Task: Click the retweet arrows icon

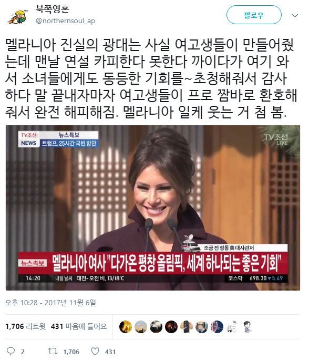Action: click(53, 351)
